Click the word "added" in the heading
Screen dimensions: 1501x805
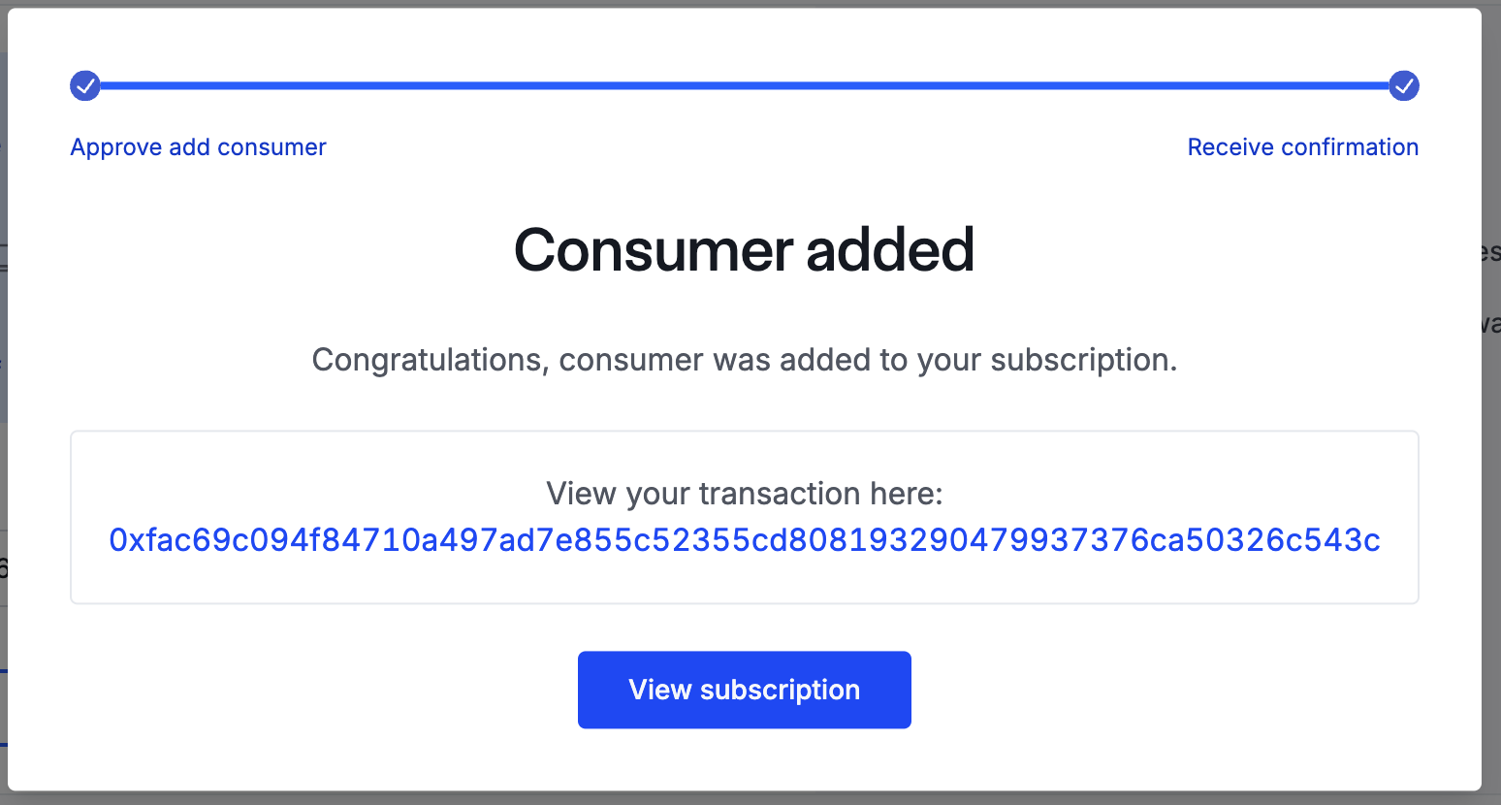(x=889, y=250)
